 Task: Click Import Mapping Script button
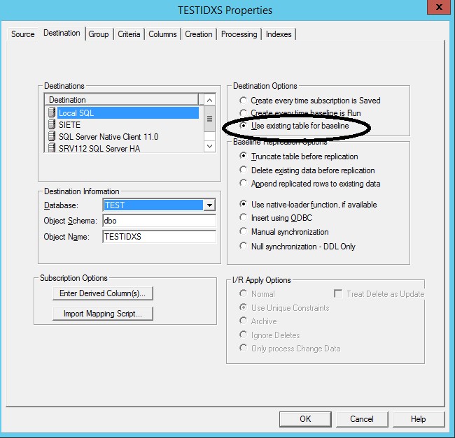(102, 314)
